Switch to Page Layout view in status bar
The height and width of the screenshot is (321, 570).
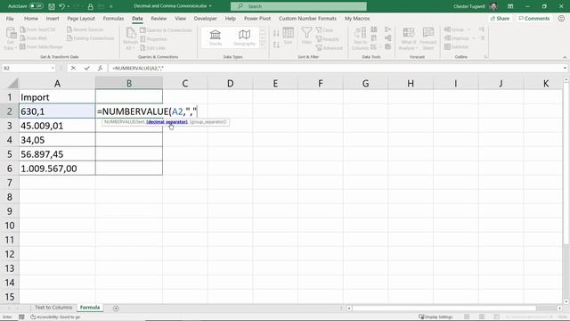[482, 317]
